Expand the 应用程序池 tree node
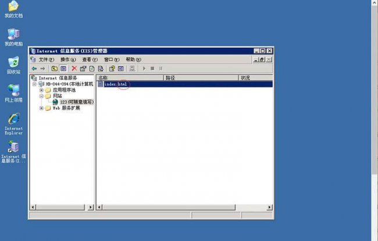 [x=41, y=90]
